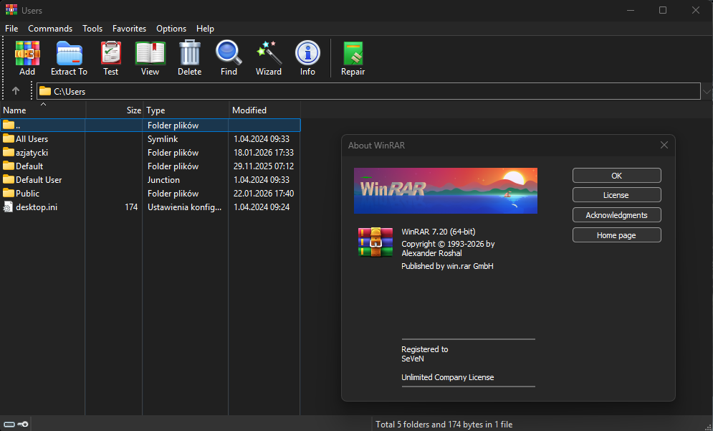Click the 'WinRAR 7.20 (64-bit)' version text
The height and width of the screenshot is (431, 713).
click(x=439, y=232)
